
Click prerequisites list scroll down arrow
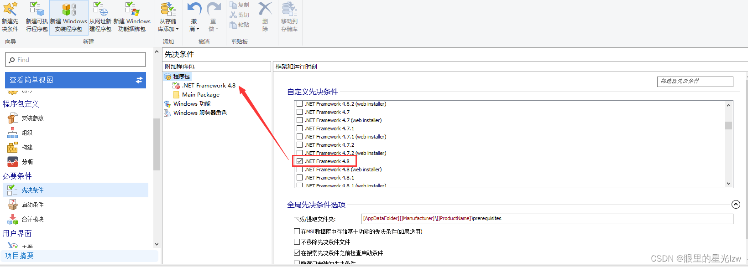coord(728,183)
